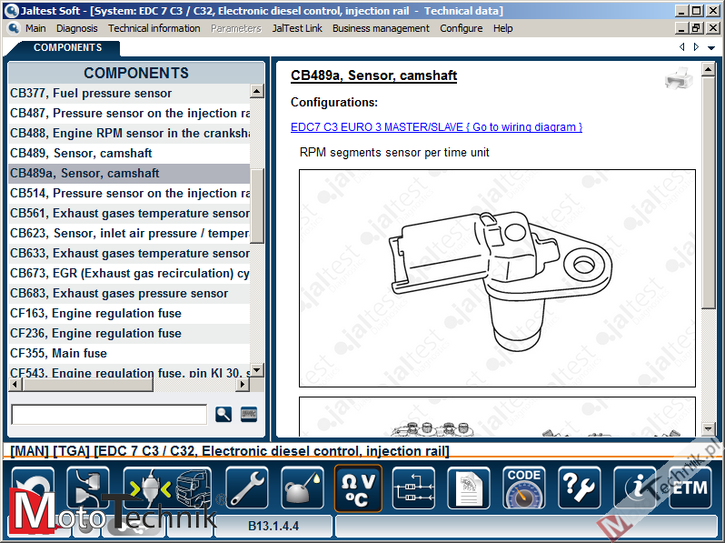Screen dimensions: 725x543
Task: Click component list scroll down arrow
Action: click(x=256, y=370)
